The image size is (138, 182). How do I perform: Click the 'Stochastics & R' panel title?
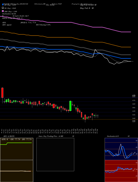113,136
